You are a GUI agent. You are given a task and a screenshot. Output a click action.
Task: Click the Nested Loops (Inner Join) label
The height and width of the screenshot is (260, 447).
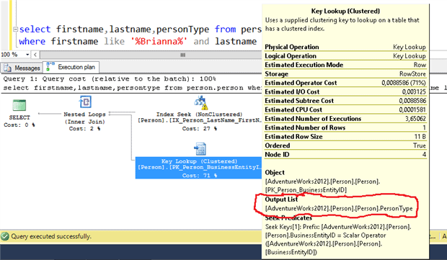click(84, 118)
